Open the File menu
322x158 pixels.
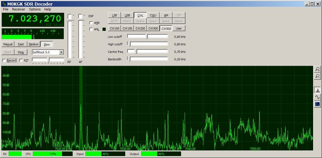click(6, 9)
